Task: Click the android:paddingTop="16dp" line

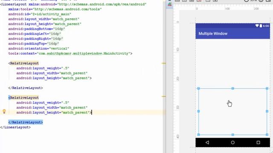Action: pos(34,43)
